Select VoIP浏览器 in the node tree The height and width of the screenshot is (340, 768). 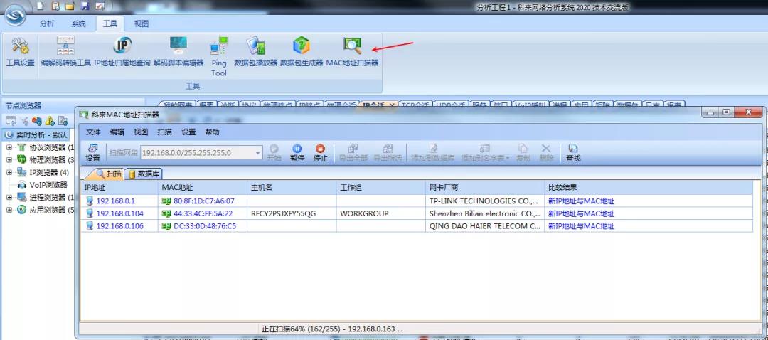click(48, 185)
